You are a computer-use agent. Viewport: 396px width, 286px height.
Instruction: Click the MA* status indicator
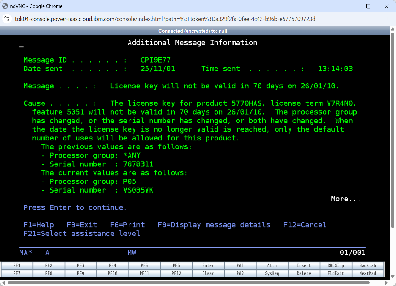tap(26, 253)
